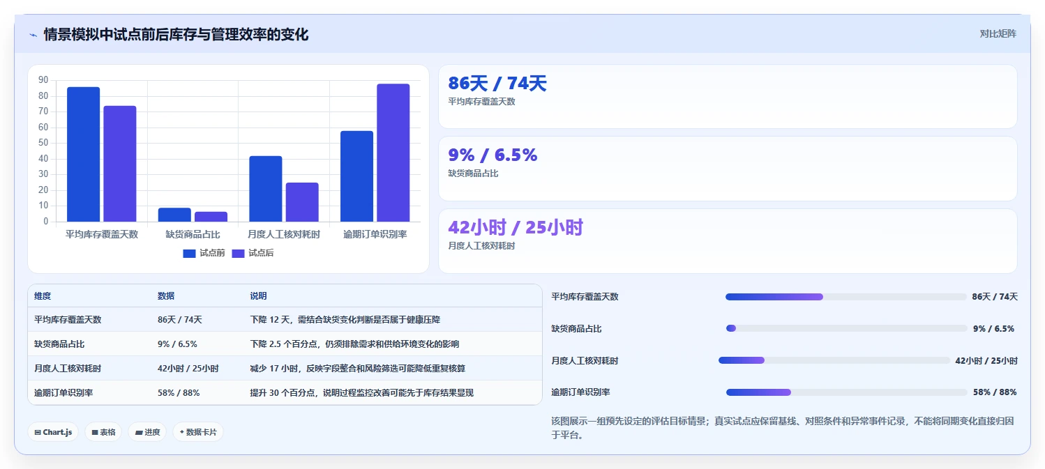This screenshot has width=1045, height=469.
Task: Click the 逾期订单识别率 progress bar
Action: 846,392
